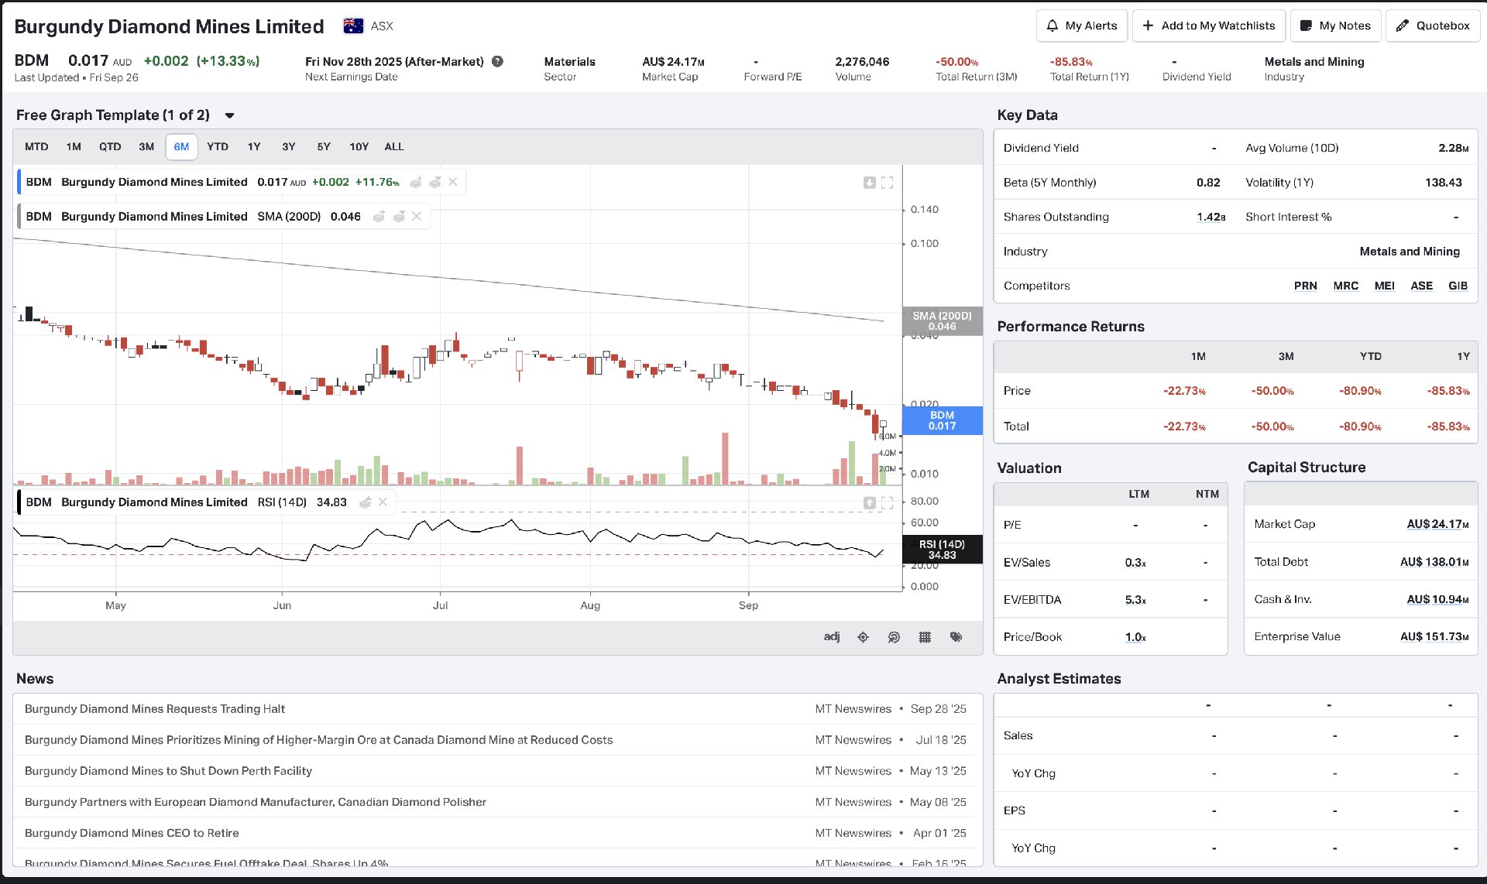1487x884 pixels.
Task: Click help icon beside next earnings date
Action: (x=498, y=61)
